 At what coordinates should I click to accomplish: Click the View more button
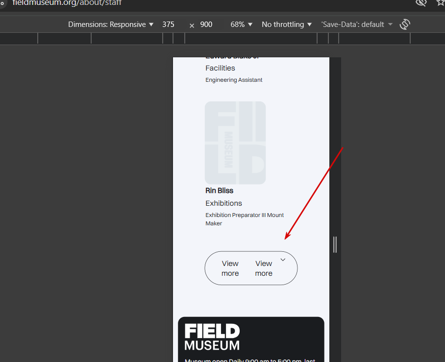pyautogui.click(x=251, y=268)
